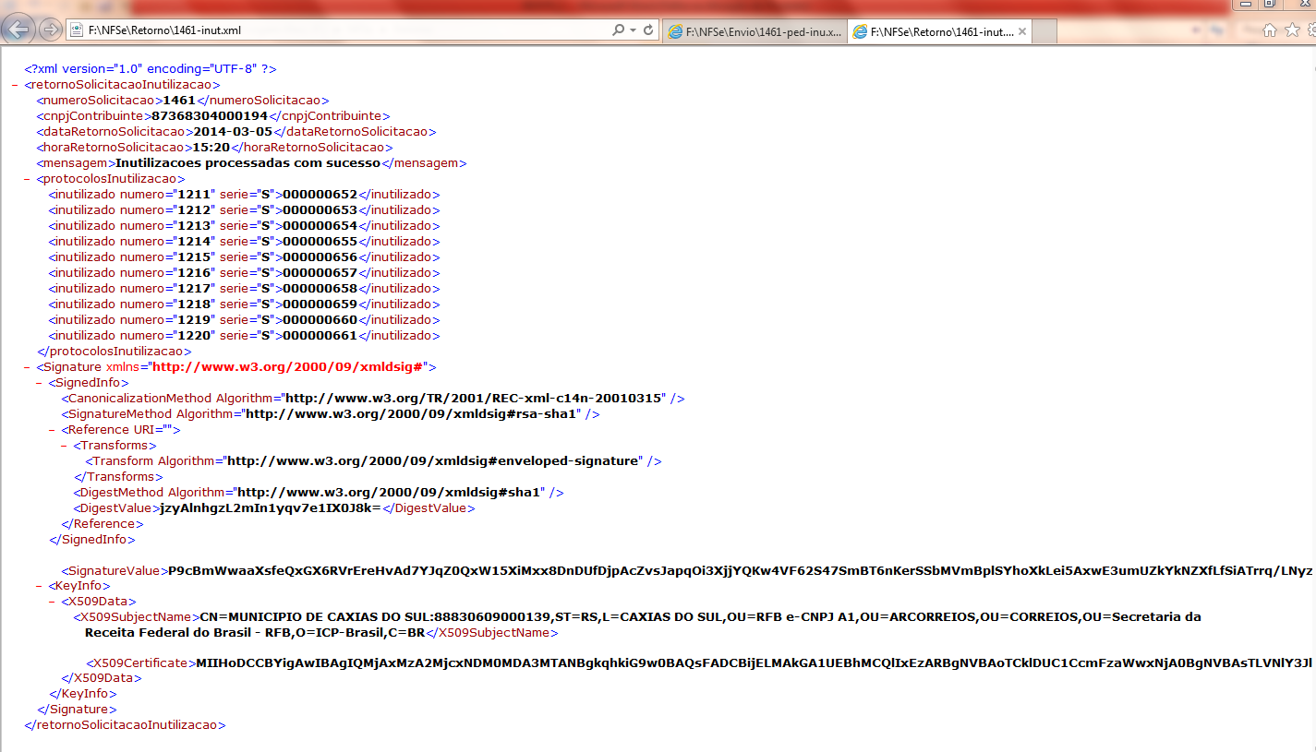Click the xml version declaration line
Image resolution: width=1316 pixels, height=752 pixels.
coord(151,69)
